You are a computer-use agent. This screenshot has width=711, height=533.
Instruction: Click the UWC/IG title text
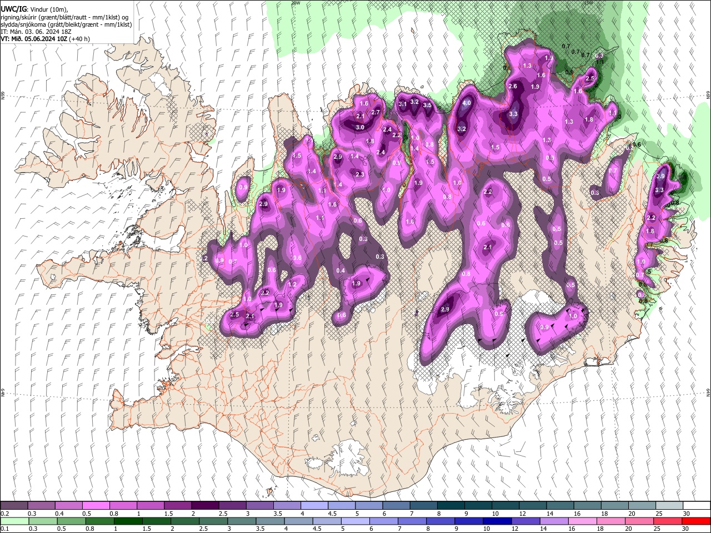[x=13, y=9]
